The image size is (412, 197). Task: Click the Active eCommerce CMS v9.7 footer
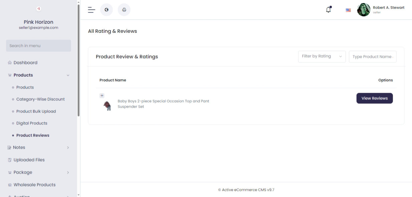coord(246,190)
